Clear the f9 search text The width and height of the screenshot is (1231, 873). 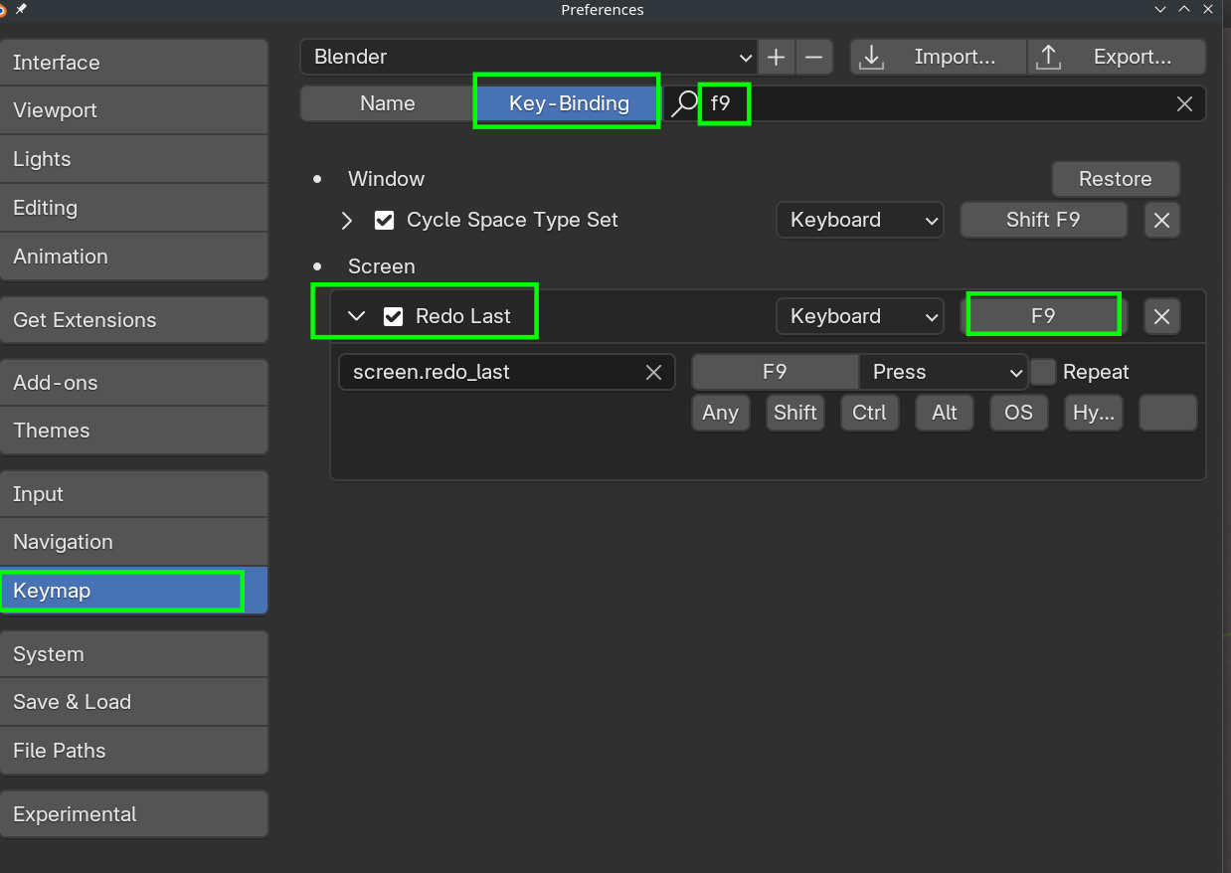click(1184, 103)
